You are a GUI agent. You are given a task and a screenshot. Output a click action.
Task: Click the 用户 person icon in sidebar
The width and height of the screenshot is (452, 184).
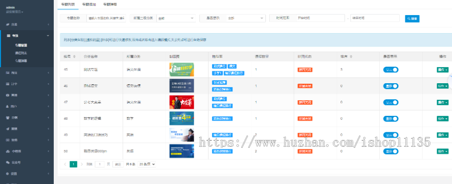pyautogui.click(x=8, y=106)
